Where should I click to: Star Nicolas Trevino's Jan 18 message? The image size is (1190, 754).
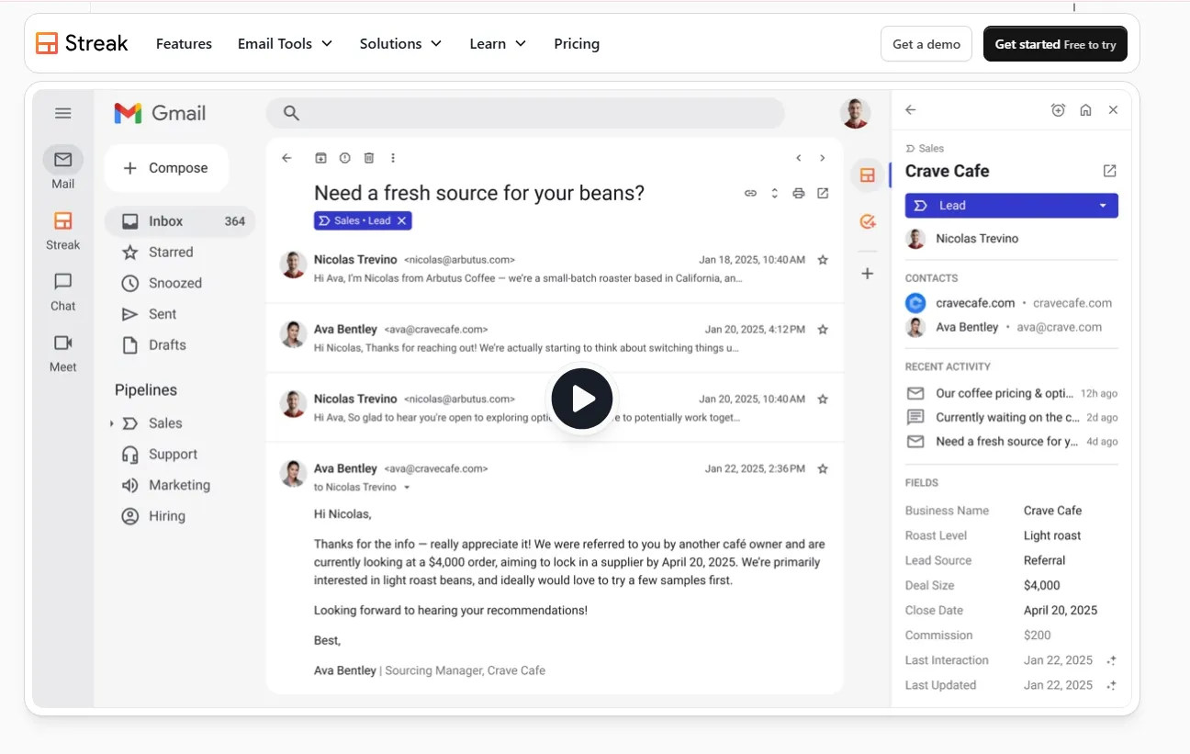(823, 260)
